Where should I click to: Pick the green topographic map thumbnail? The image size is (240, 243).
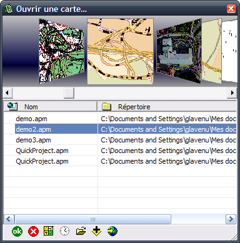point(62,51)
